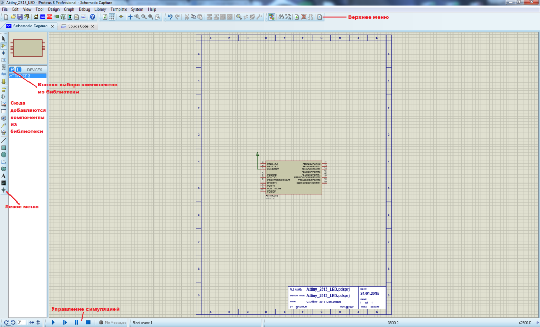Viewport: 540px width, 327px height.
Task: Toggle the grid display icon
Action: [x=112, y=17]
